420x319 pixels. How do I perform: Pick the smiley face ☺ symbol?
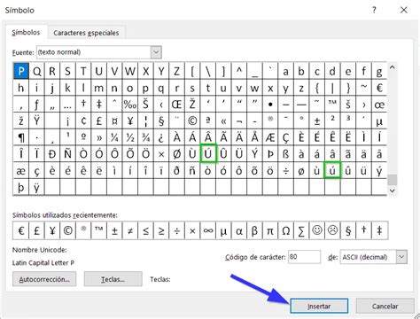317,230
